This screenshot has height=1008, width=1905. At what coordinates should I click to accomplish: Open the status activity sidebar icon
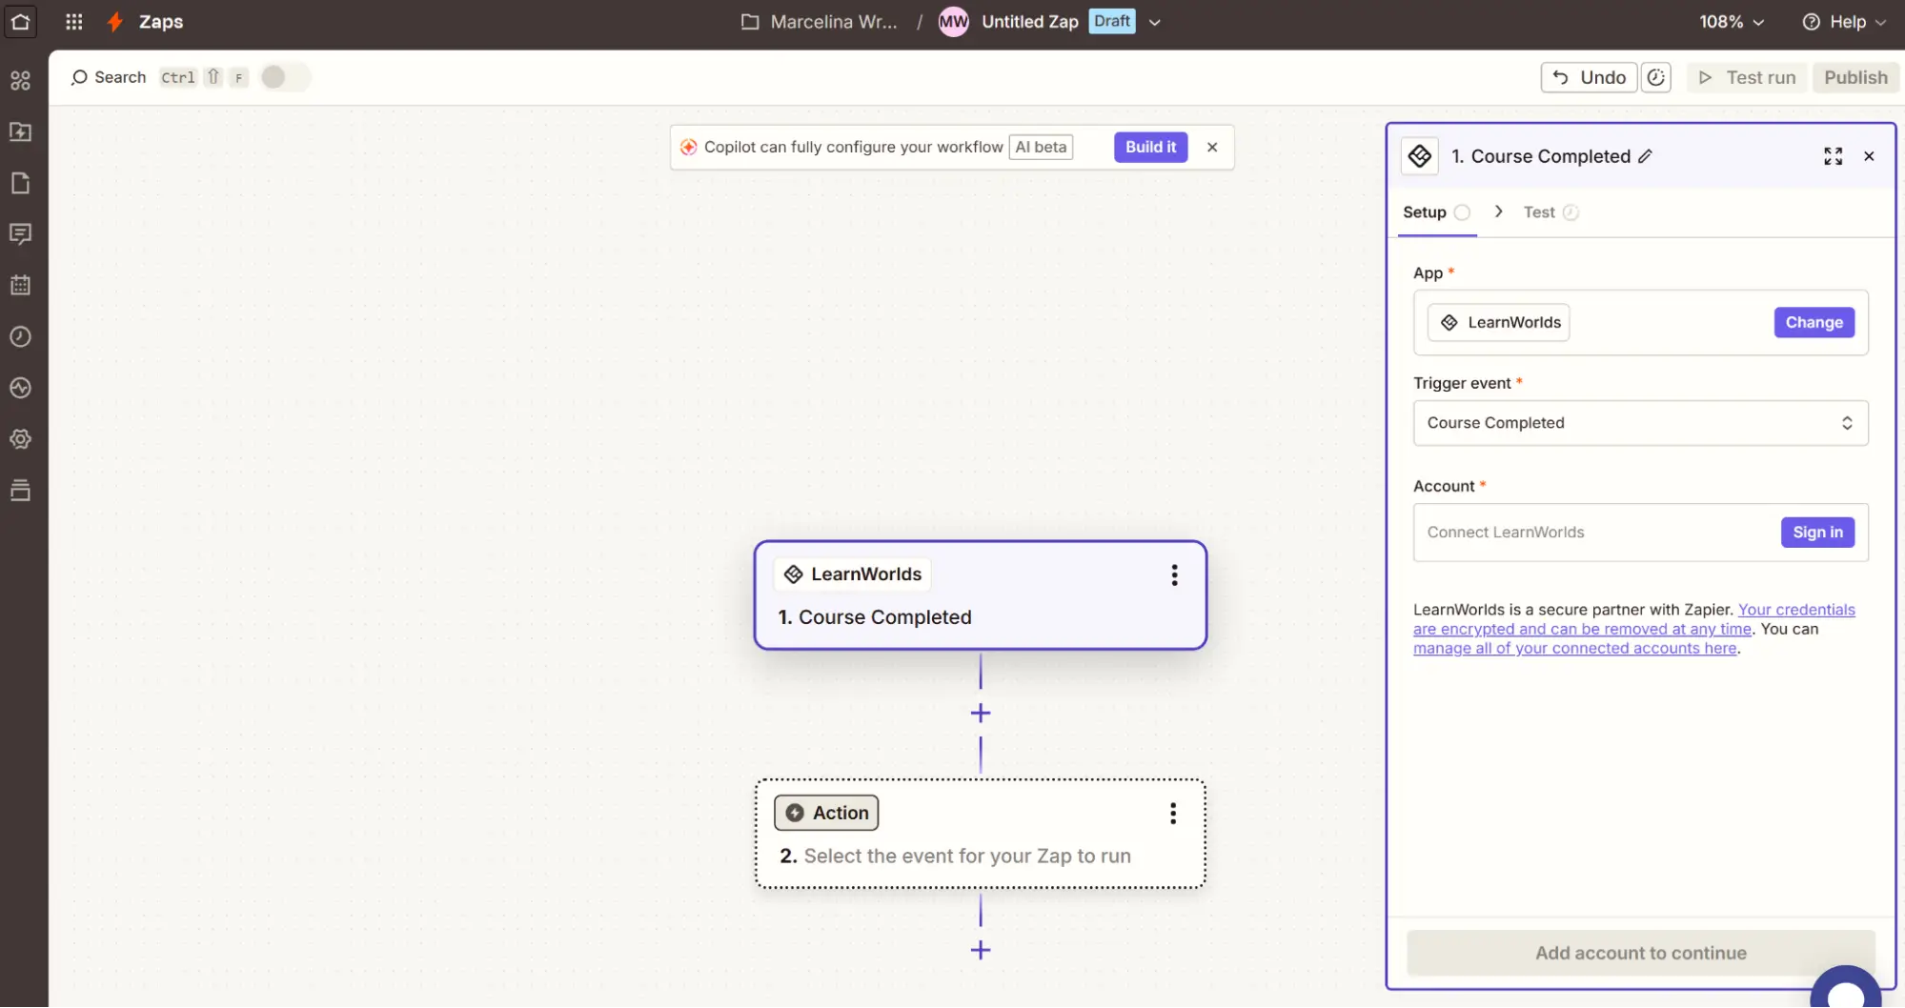[20, 388]
